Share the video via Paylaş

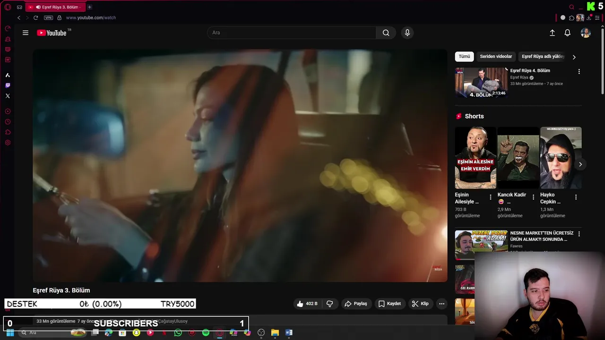(x=356, y=304)
